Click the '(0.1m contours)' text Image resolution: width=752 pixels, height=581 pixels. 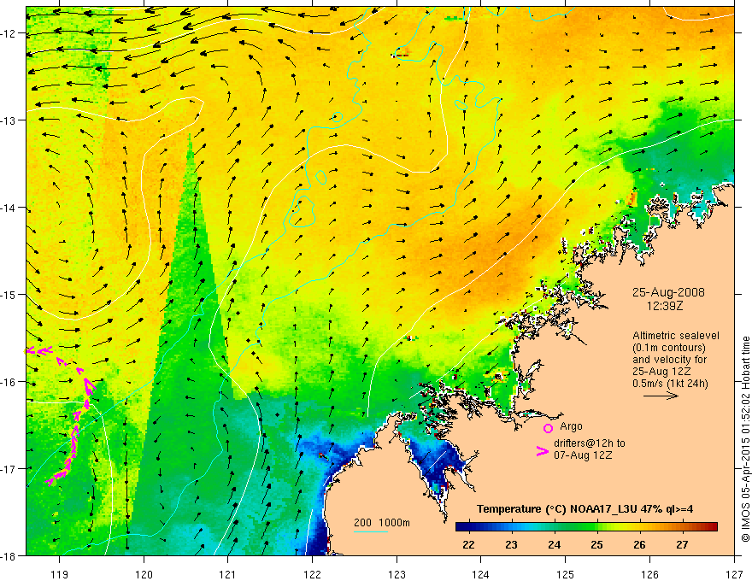click(x=669, y=348)
